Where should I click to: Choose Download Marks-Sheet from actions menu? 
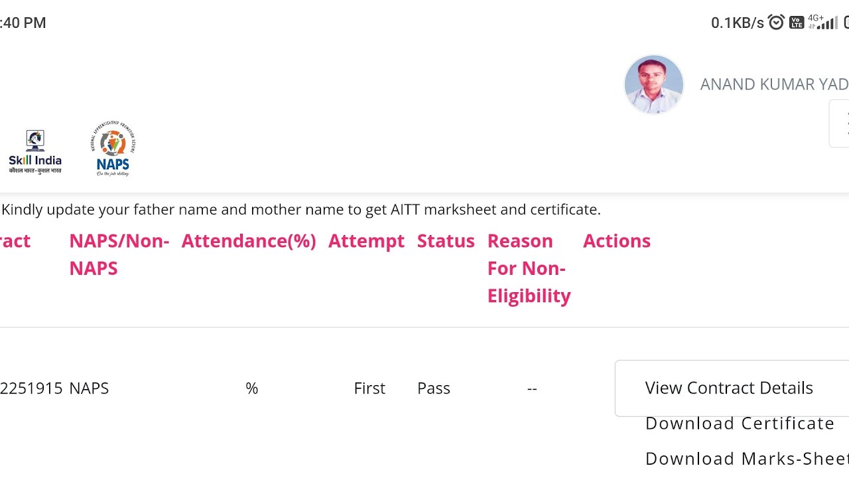click(x=747, y=458)
